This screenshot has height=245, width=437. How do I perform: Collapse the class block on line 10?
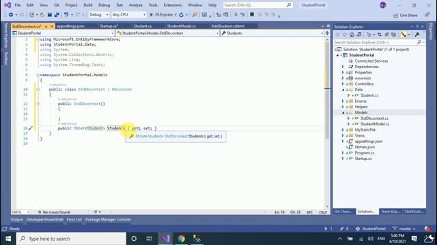point(38,89)
